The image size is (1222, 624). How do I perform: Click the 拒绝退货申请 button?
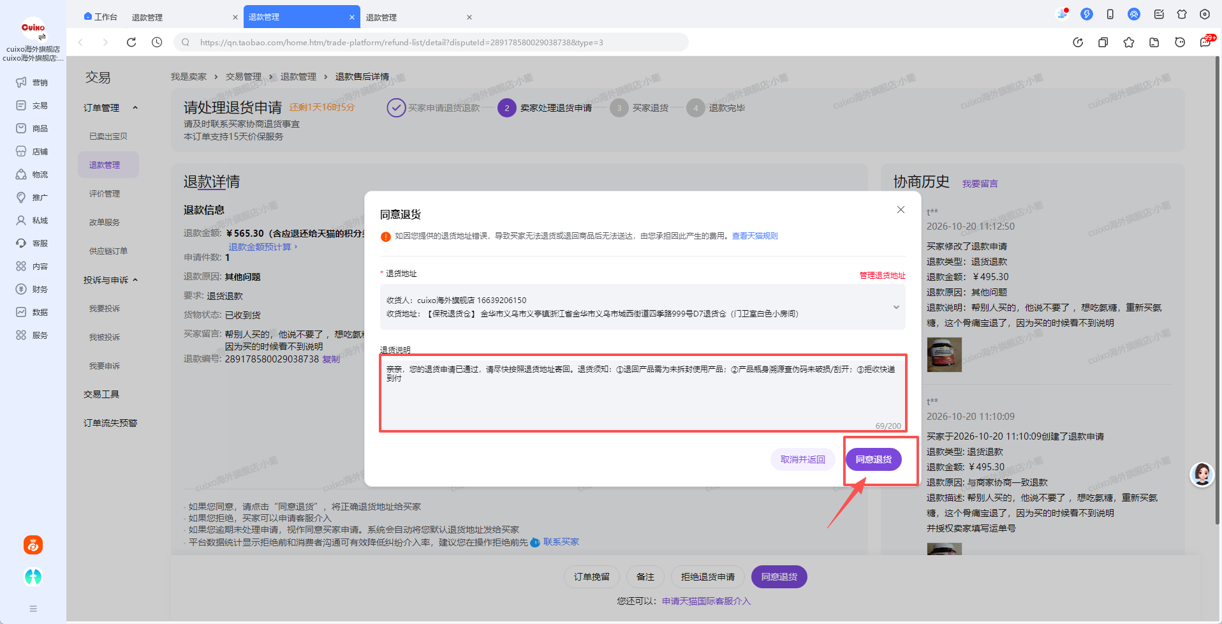coord(707,577)
